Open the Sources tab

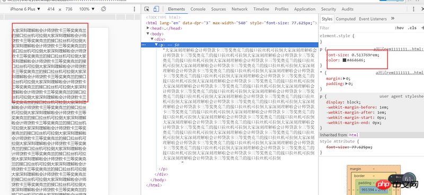(218, 9)
